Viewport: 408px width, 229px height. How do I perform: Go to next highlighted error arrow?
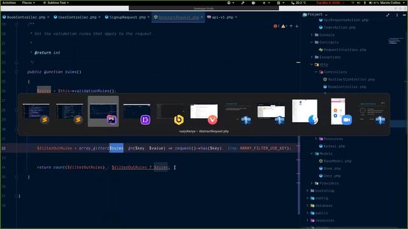pyautogui.click(x=296, y=26)
